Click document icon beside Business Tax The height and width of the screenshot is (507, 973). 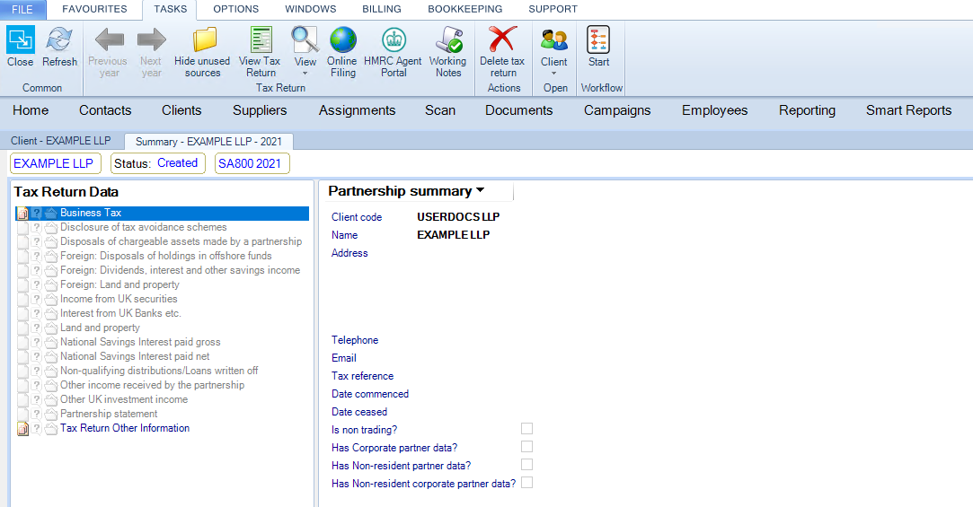(x=22, y=214)
